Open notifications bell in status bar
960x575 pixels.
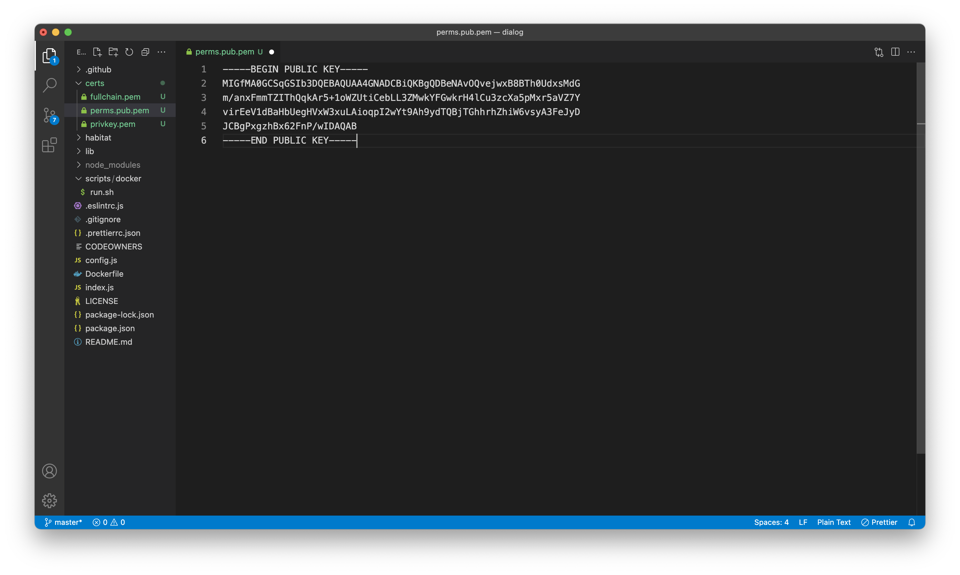point(912,522)
